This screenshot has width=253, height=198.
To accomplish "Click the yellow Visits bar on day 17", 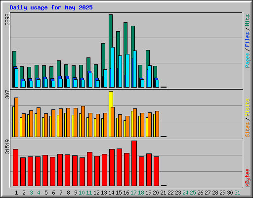I will point(132,124).
